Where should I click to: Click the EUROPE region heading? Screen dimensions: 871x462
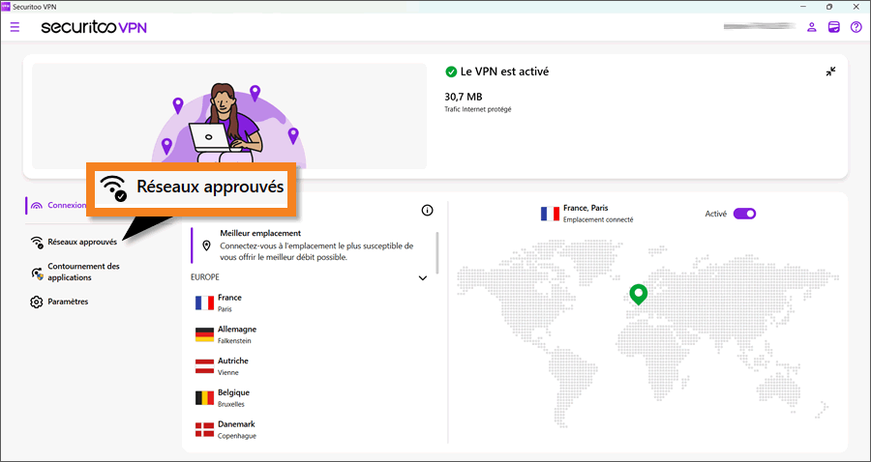click(x=204, y=276)
